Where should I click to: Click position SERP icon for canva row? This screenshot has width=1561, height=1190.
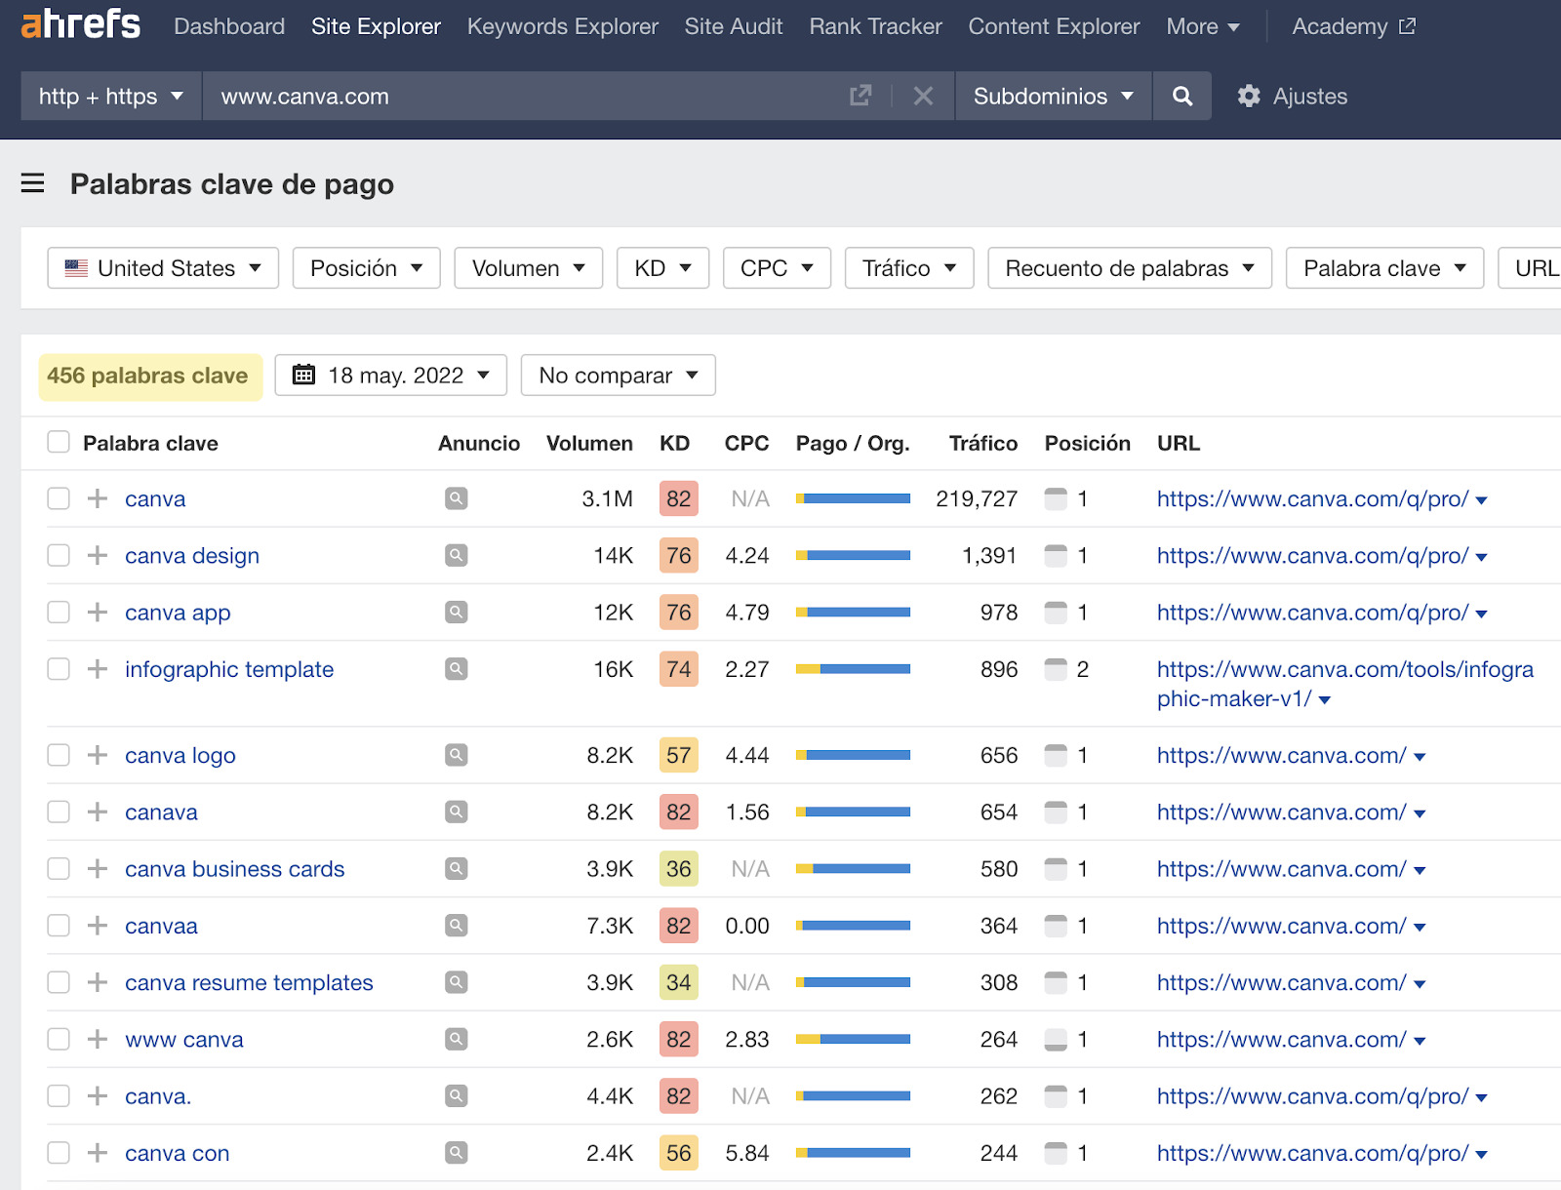1056,498
